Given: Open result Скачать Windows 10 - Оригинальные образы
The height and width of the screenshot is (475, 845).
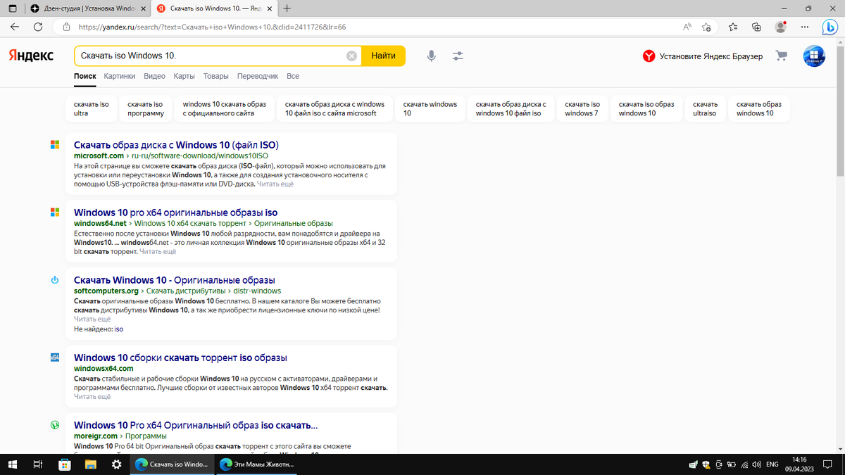Looking at the screenshot, I should pyautogui.click(x=175, y=280).
